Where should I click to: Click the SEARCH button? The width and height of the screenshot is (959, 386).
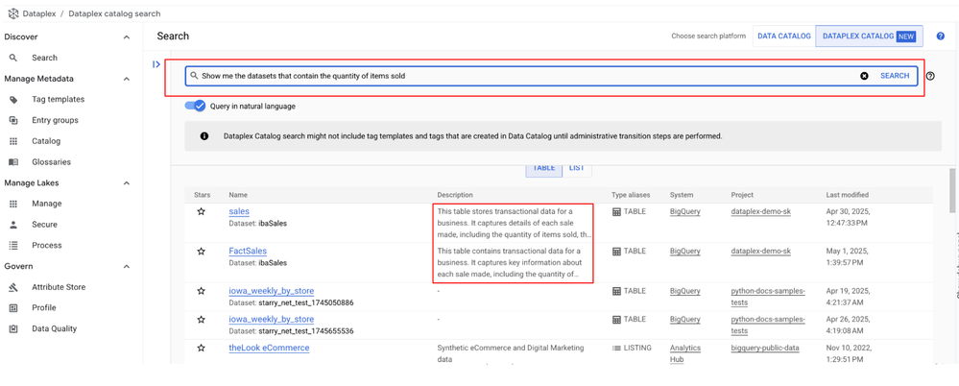[895, 76]
